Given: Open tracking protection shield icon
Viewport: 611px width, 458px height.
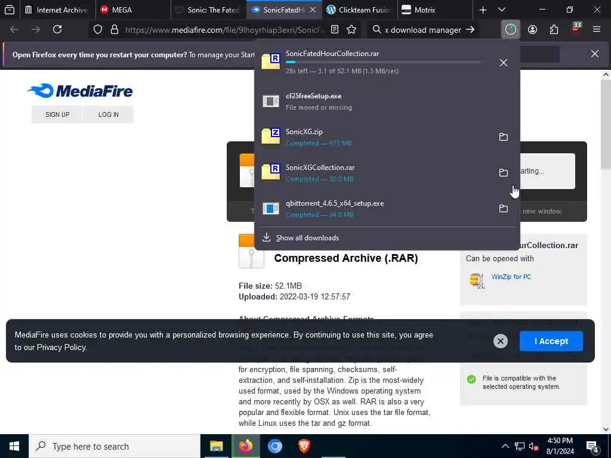Looking at the screenshot, I should point(98,30).
